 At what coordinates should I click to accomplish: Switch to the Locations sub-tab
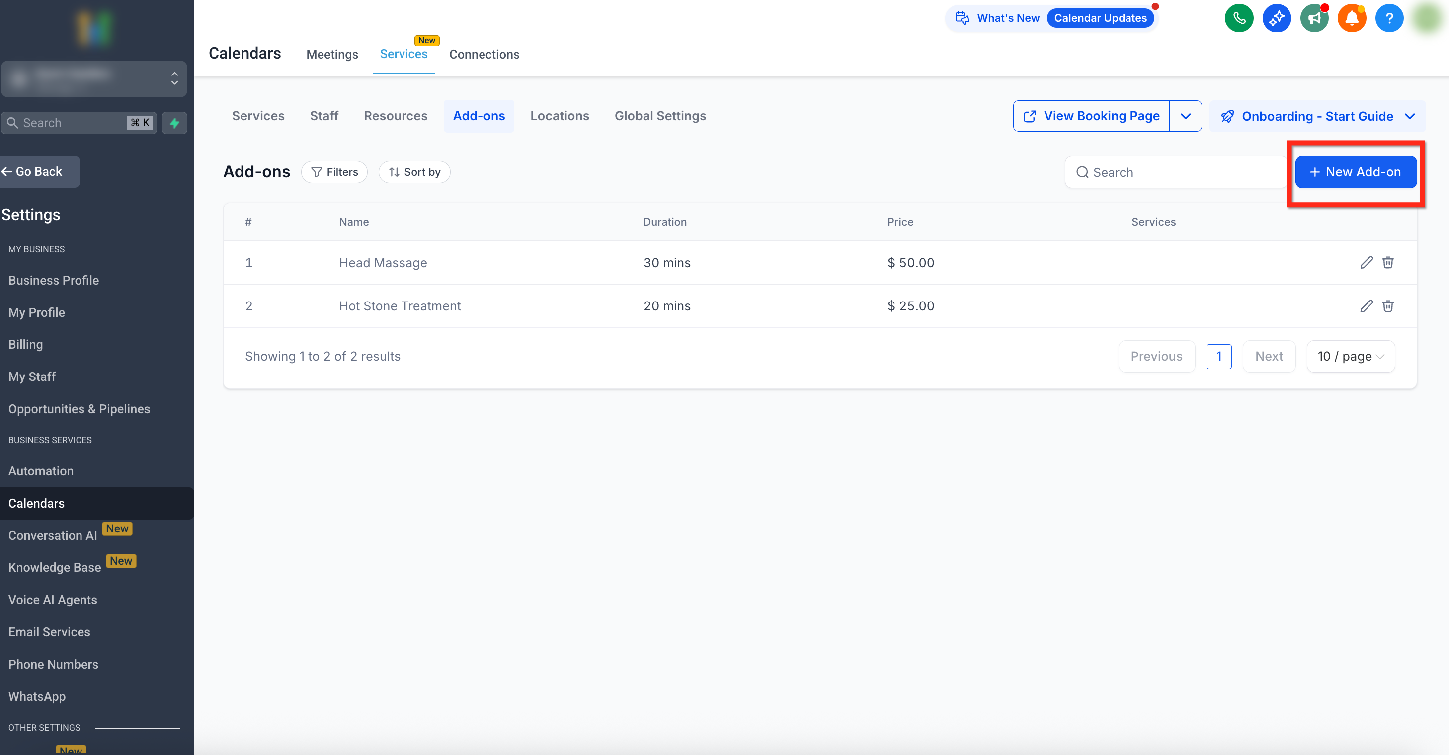pos(559,116)
